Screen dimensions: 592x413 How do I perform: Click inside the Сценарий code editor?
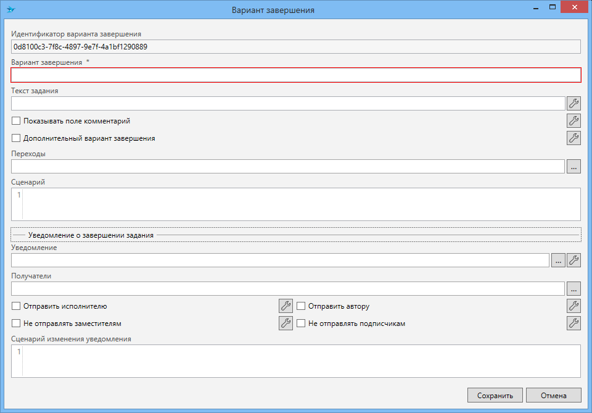click(301, 204)
